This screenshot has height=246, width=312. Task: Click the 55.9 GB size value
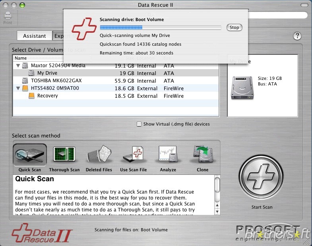[124, 81]
